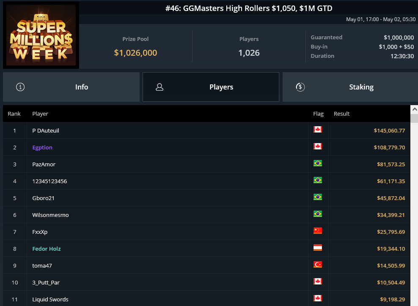This screenshot has height=306, width=418.
Task: Click result $45,872.04
Action: coord(391,198)
